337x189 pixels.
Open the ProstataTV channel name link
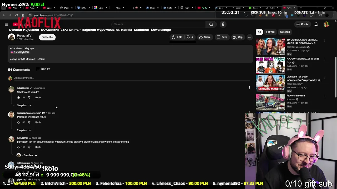pos(24,35)
